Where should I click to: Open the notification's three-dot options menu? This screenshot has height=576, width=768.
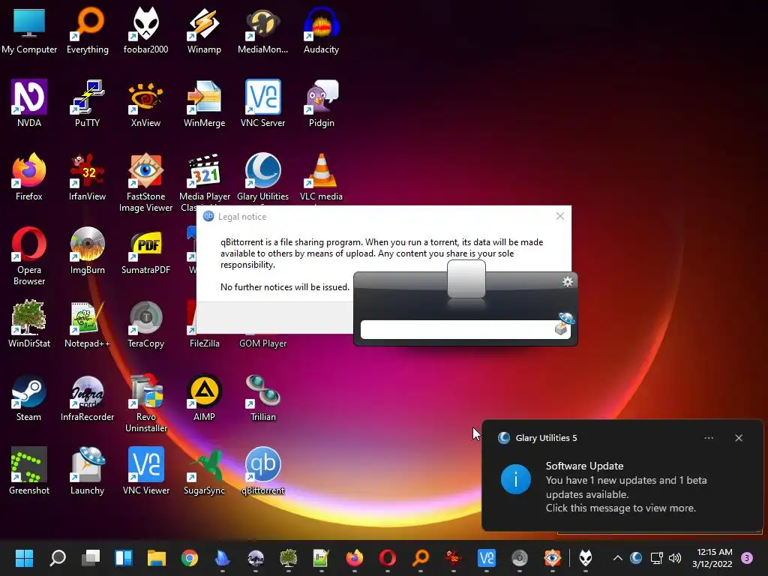(708, 438)
